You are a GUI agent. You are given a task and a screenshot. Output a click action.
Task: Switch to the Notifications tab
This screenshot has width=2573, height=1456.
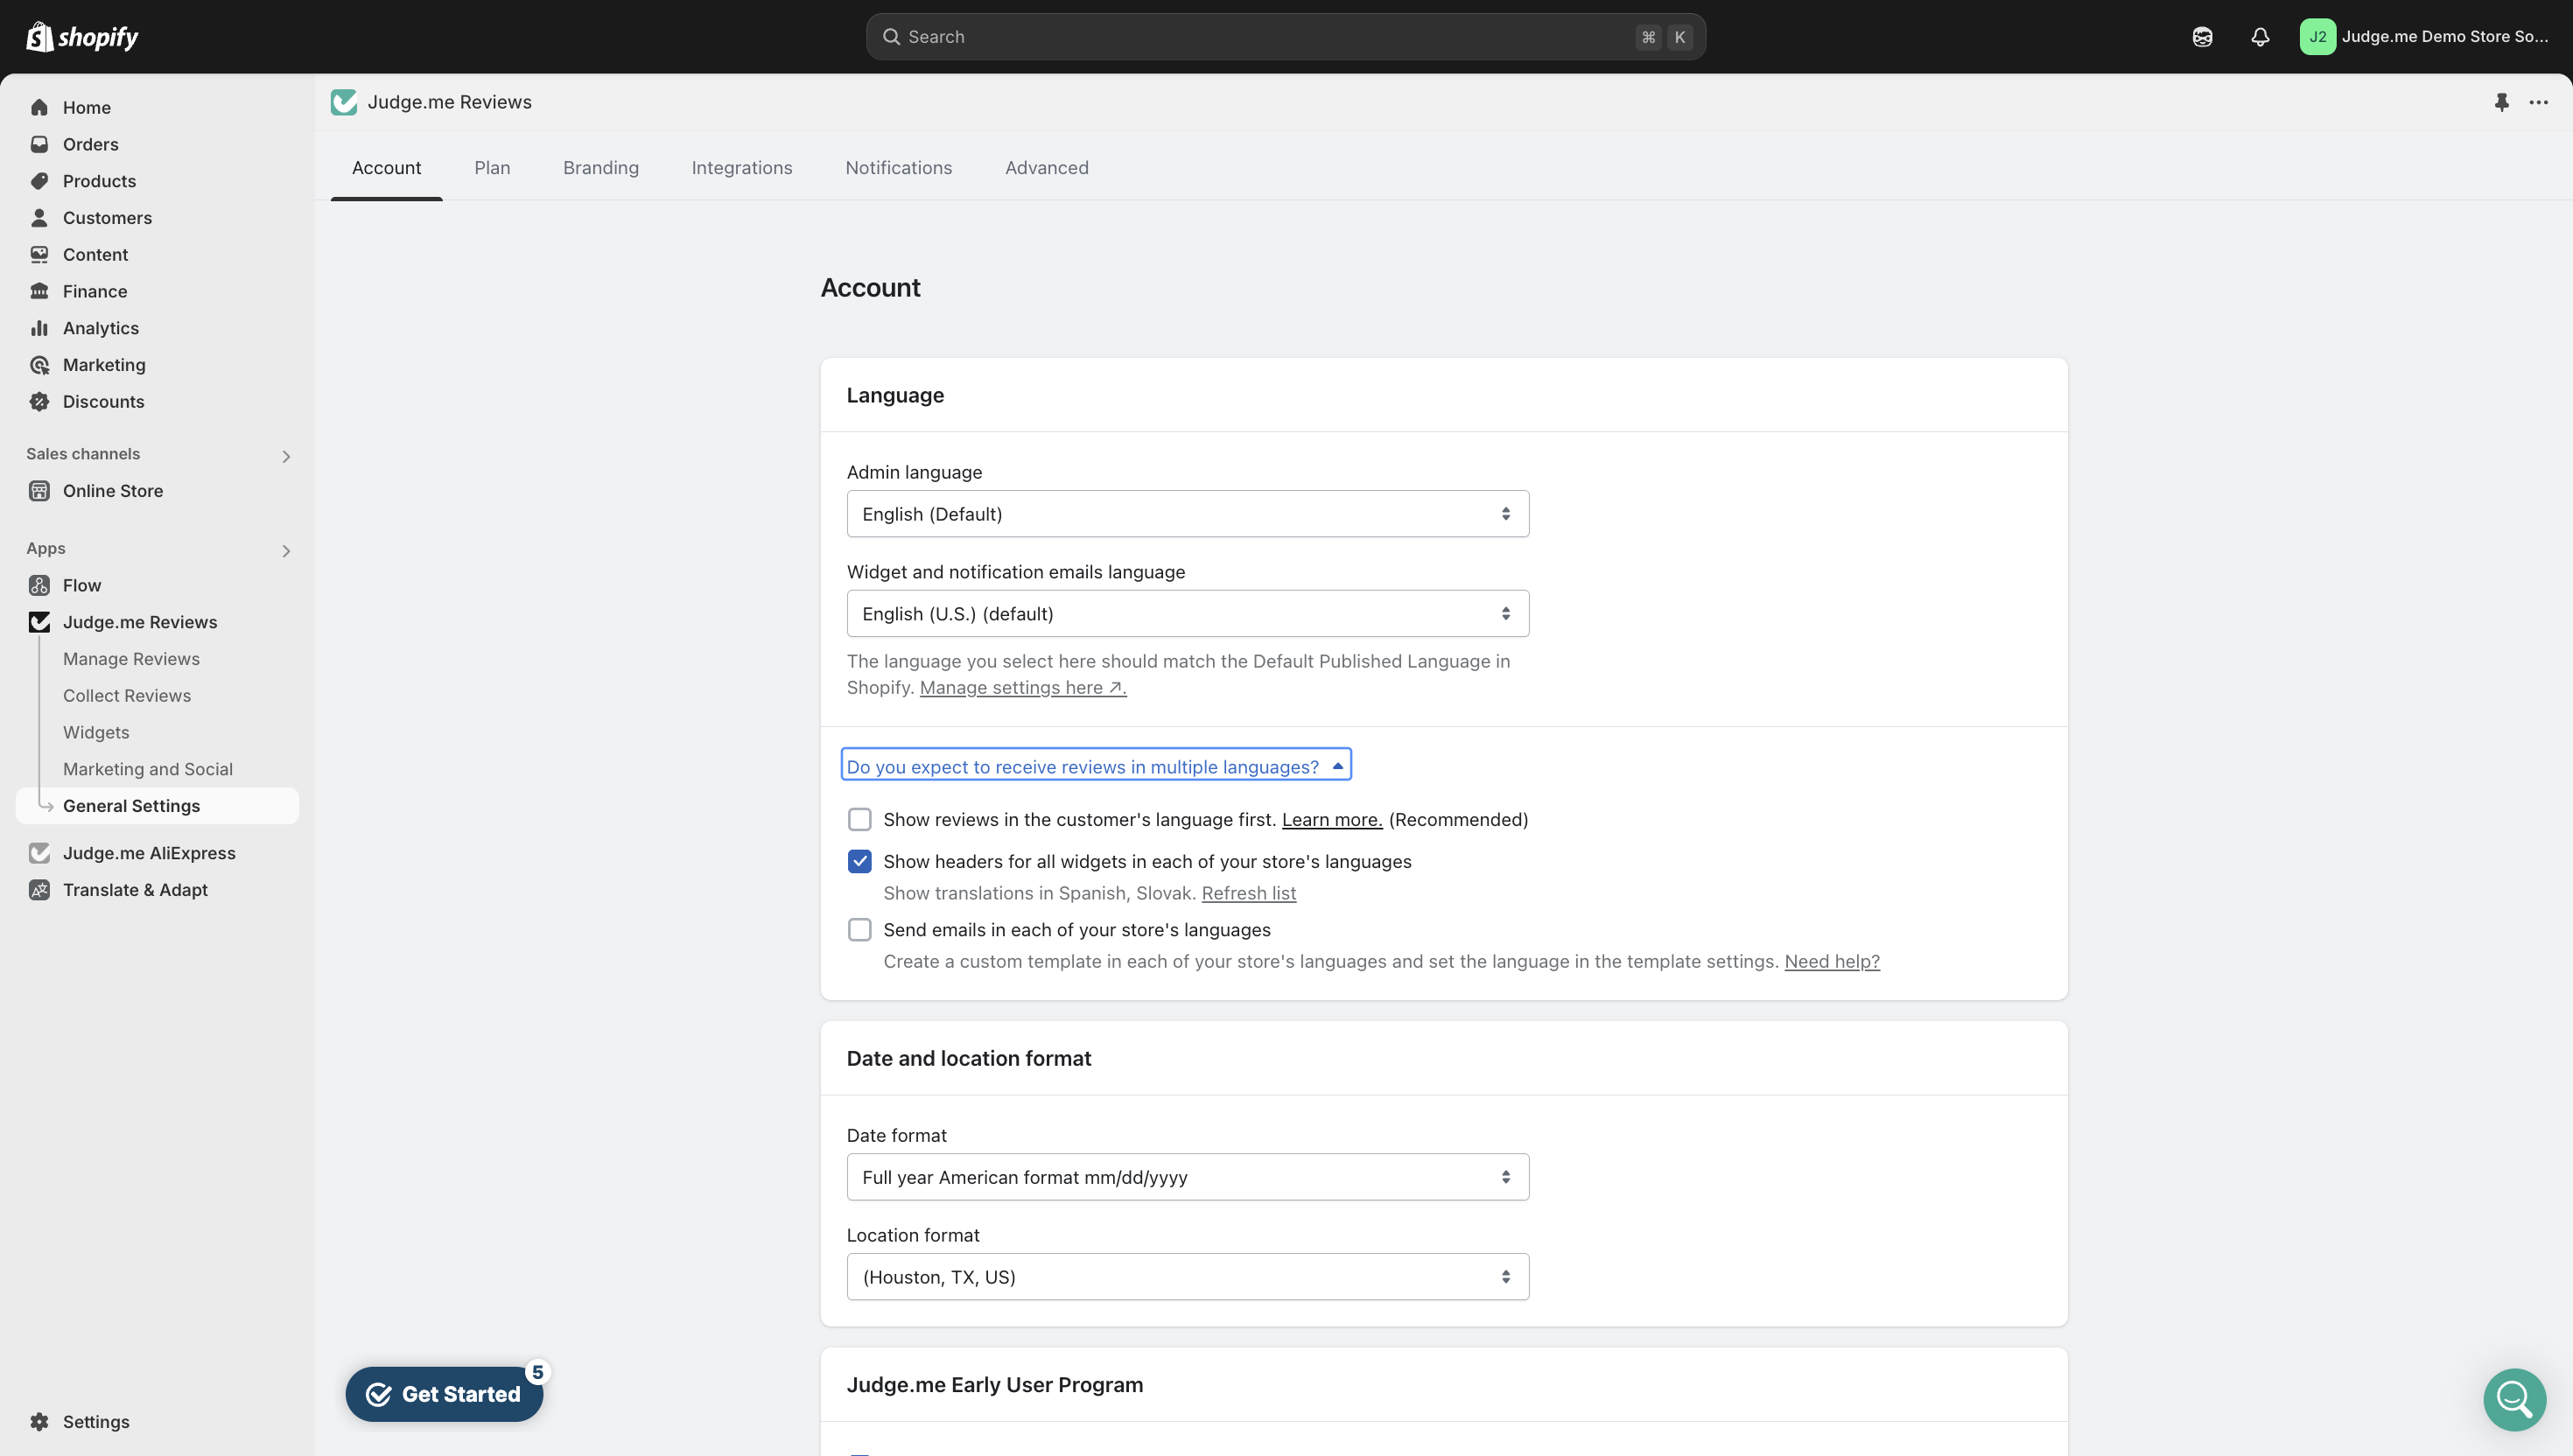click(898, 168)
